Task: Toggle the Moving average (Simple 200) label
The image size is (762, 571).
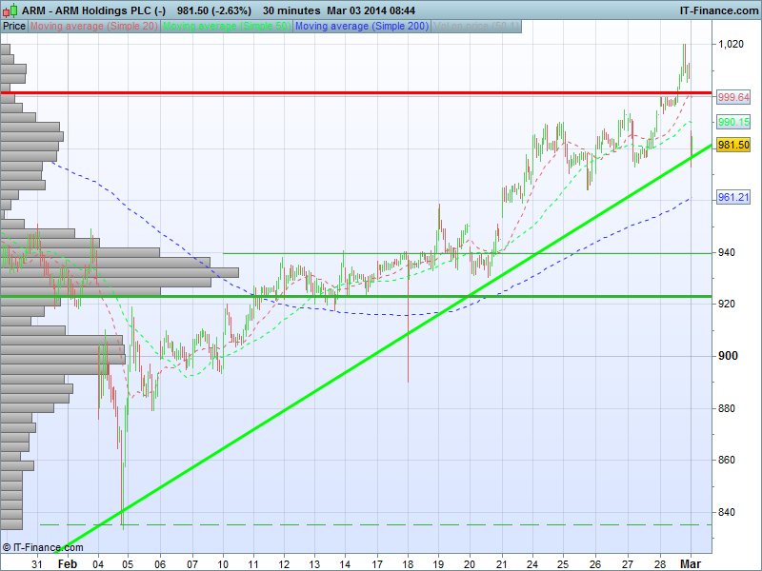Action: 362,27
